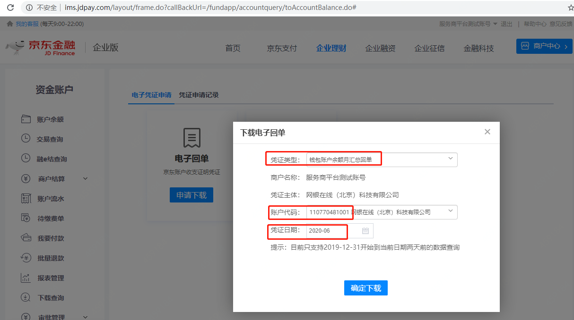Click the calendar icon in 凭证日期 field

pyautogui.click(x=365, y=231)
